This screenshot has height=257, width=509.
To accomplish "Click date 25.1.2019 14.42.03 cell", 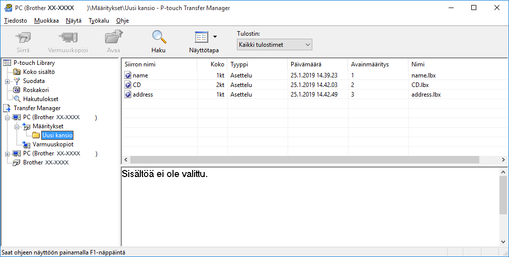I will tap(314, 85).
